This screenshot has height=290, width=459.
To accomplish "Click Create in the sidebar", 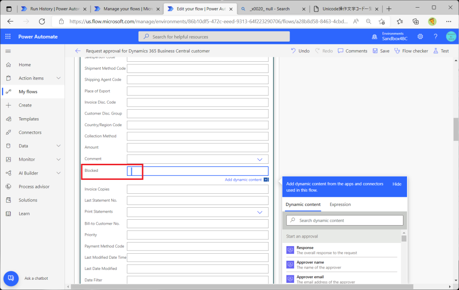I will pyautogui.click(x=25, y=105).
